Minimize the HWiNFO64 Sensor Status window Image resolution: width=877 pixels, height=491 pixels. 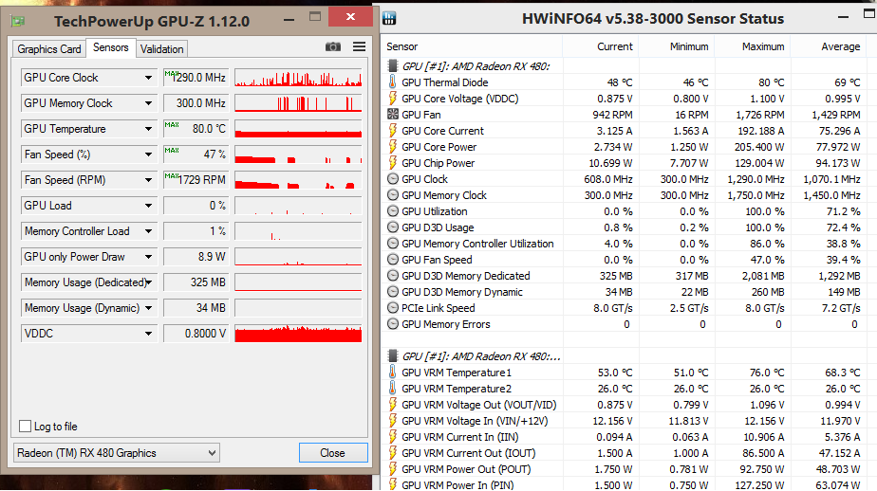click(x=844, y=18)
